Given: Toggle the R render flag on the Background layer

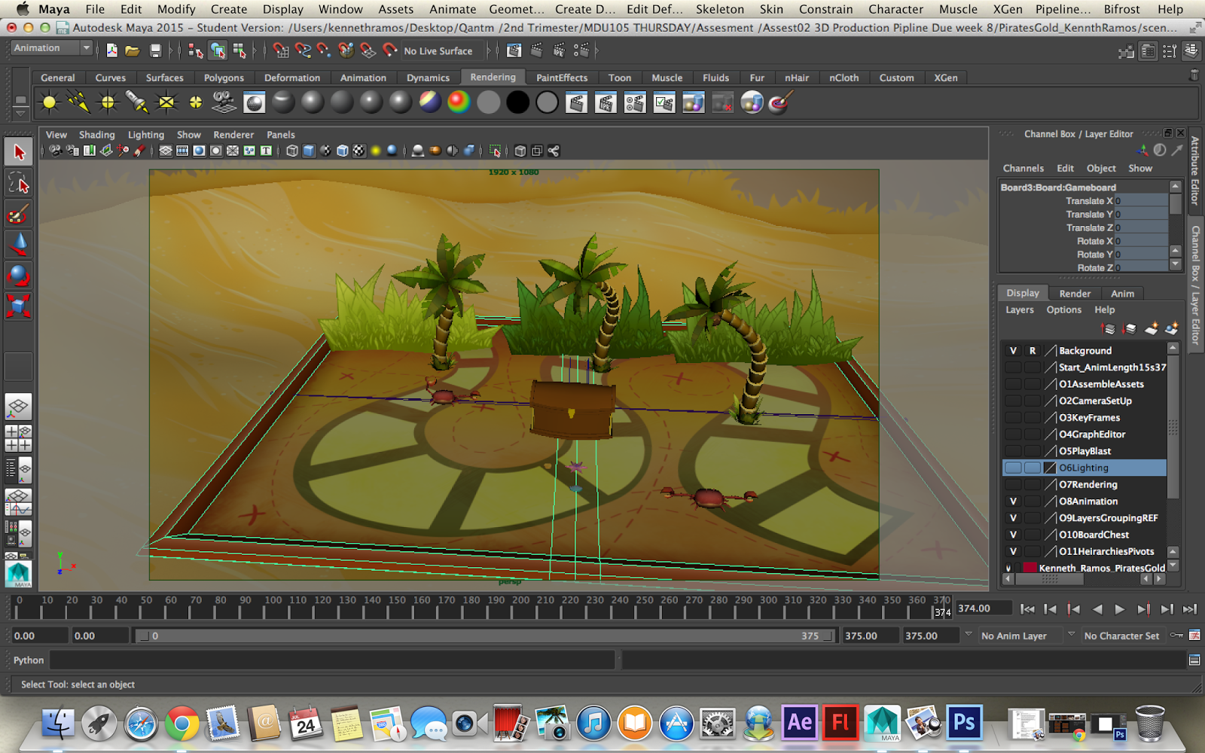Looking at the screenshot, I should [1033, 350].
